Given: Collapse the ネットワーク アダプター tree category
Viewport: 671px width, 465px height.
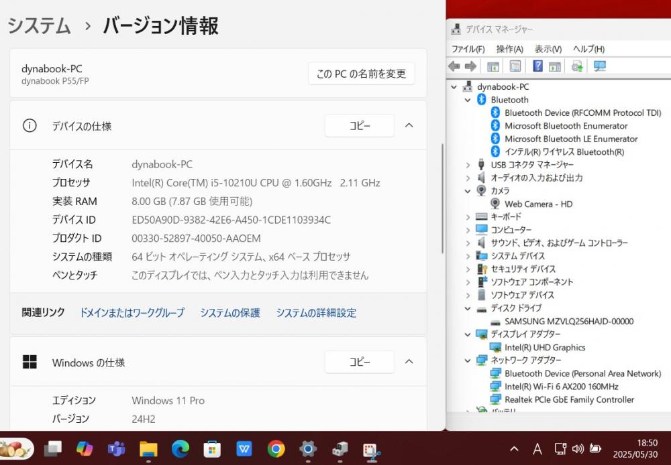Looking at the screenshot, I should pyautogui.click(x=468, y=360).
